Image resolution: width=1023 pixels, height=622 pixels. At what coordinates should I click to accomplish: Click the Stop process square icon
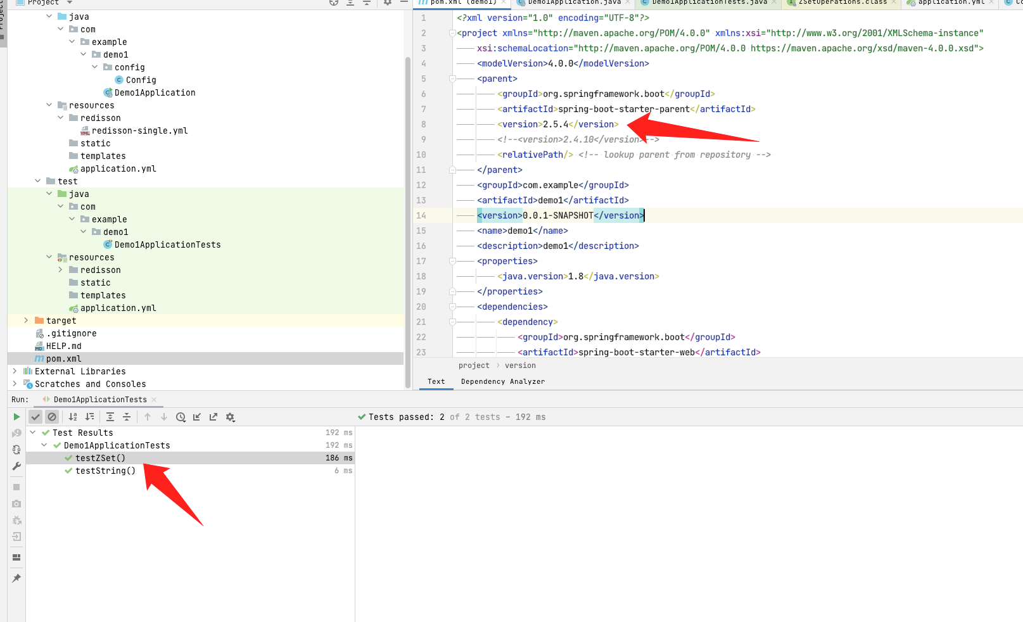[16, 487]
